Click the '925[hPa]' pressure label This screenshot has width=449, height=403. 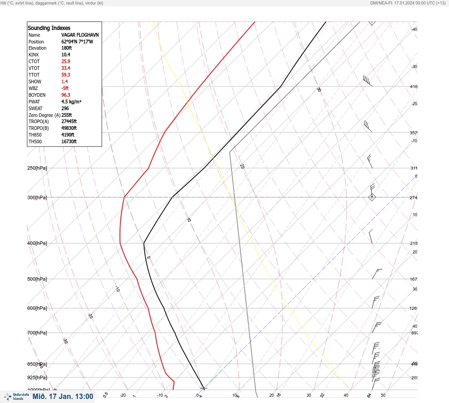37,377
